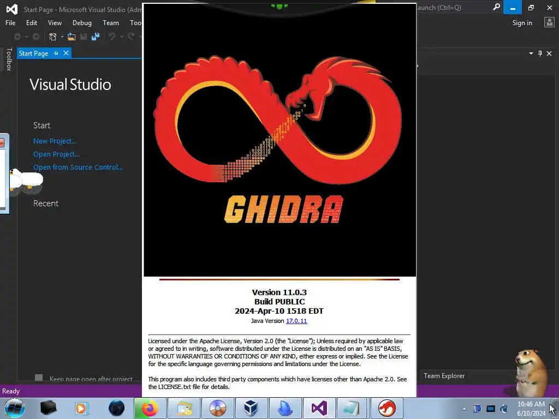Click the Java version 17.0.11 link
The image size is (559, 419).
pyautogui.click(x=296, y=321)
